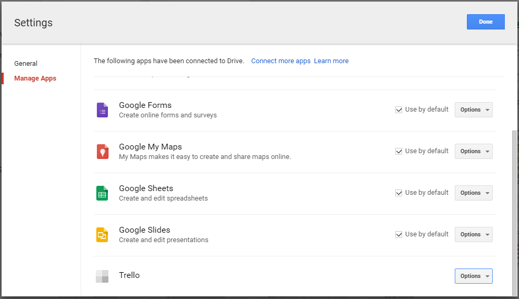Uncheck Use by default for Google My Maps
519x299 pixels.
[399, 151]
